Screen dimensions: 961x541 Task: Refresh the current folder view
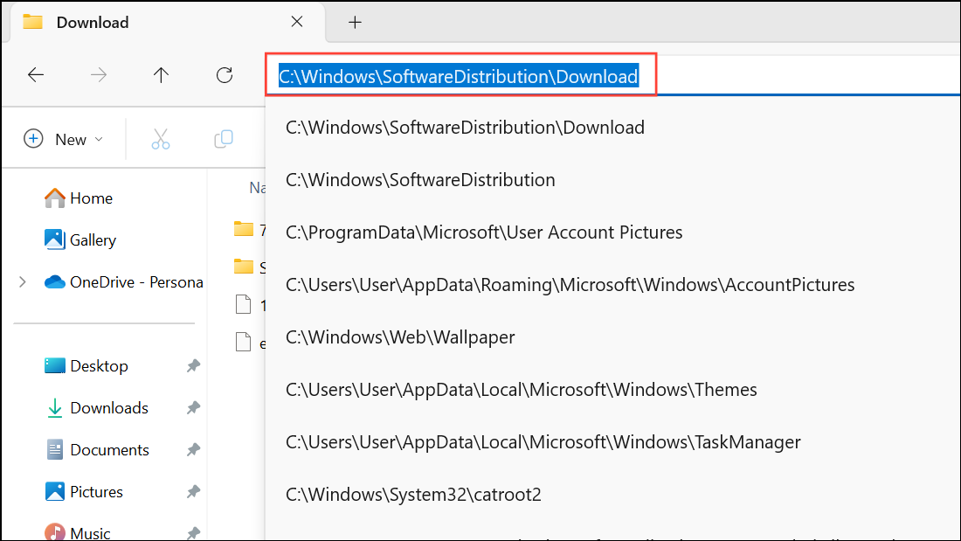pyautogui.click(x=224, y=76)
